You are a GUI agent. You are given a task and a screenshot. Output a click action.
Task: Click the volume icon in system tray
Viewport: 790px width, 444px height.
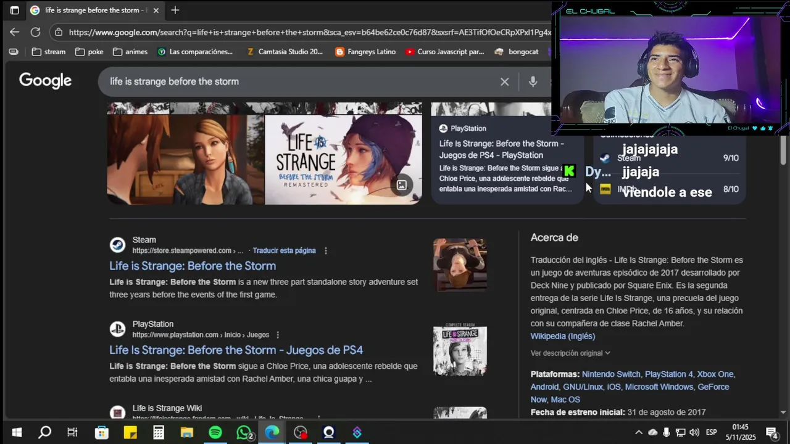[694, 432]
